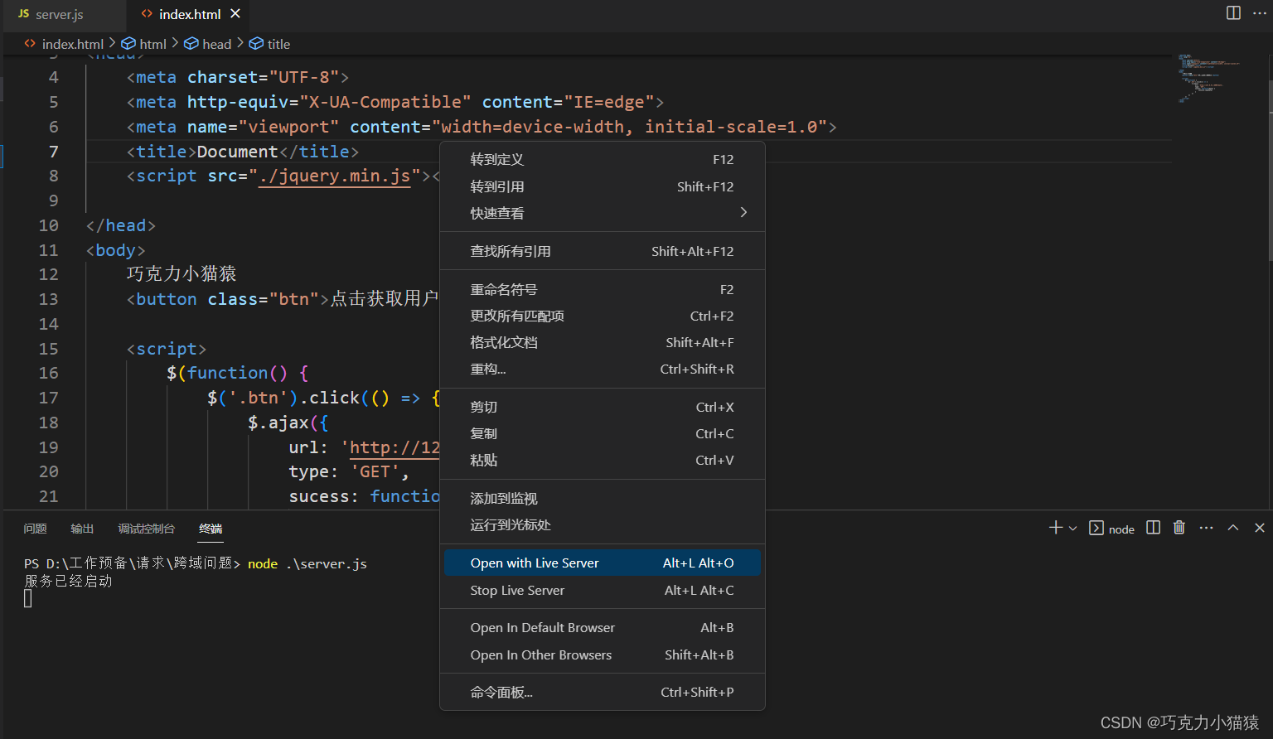
Task: Select 重构... in the context menu
Action: pos(603,369)
